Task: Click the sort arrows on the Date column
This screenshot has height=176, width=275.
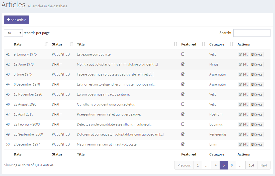Action: tap(46, 44)
